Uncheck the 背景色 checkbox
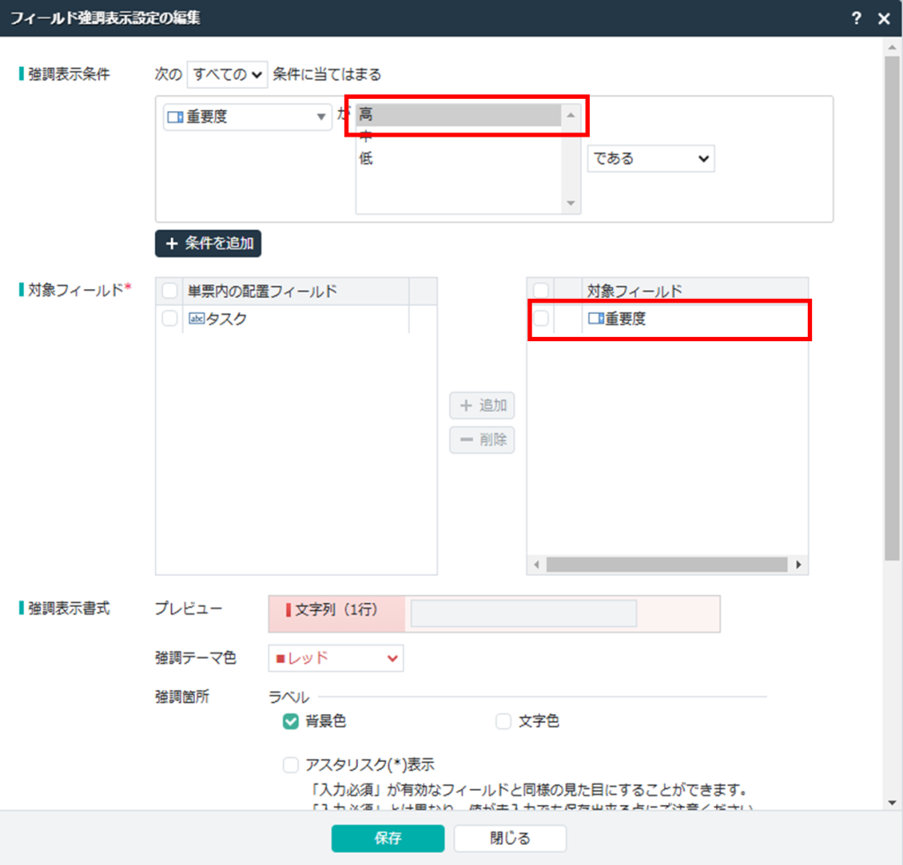The height and width of the screenshot is (865, 903). (290, 722)
